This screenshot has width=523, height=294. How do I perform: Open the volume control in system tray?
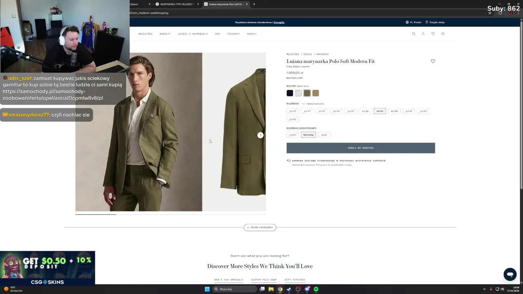(x=503, y=289)
